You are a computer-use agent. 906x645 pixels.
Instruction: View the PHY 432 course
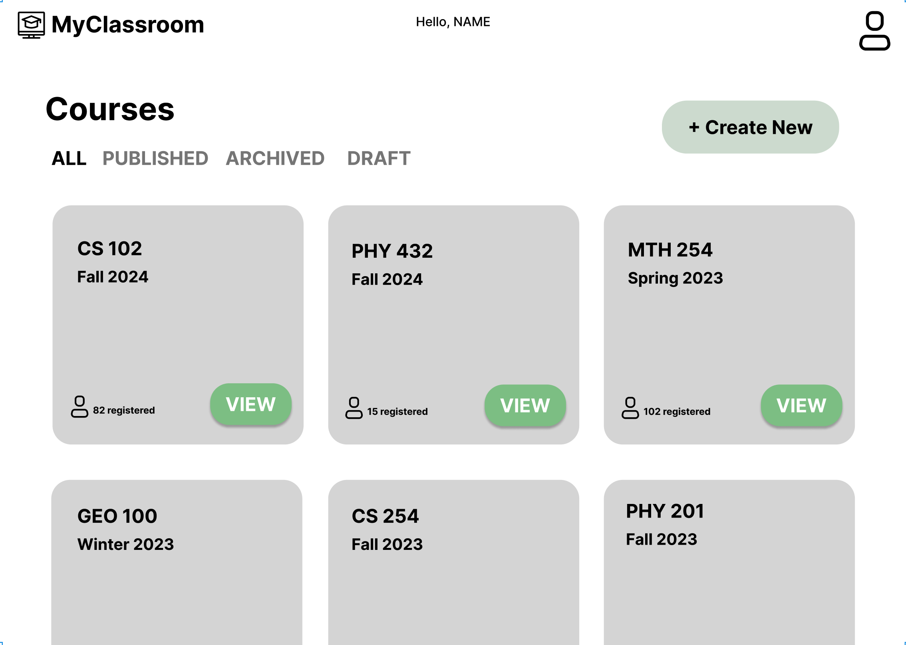525,405
